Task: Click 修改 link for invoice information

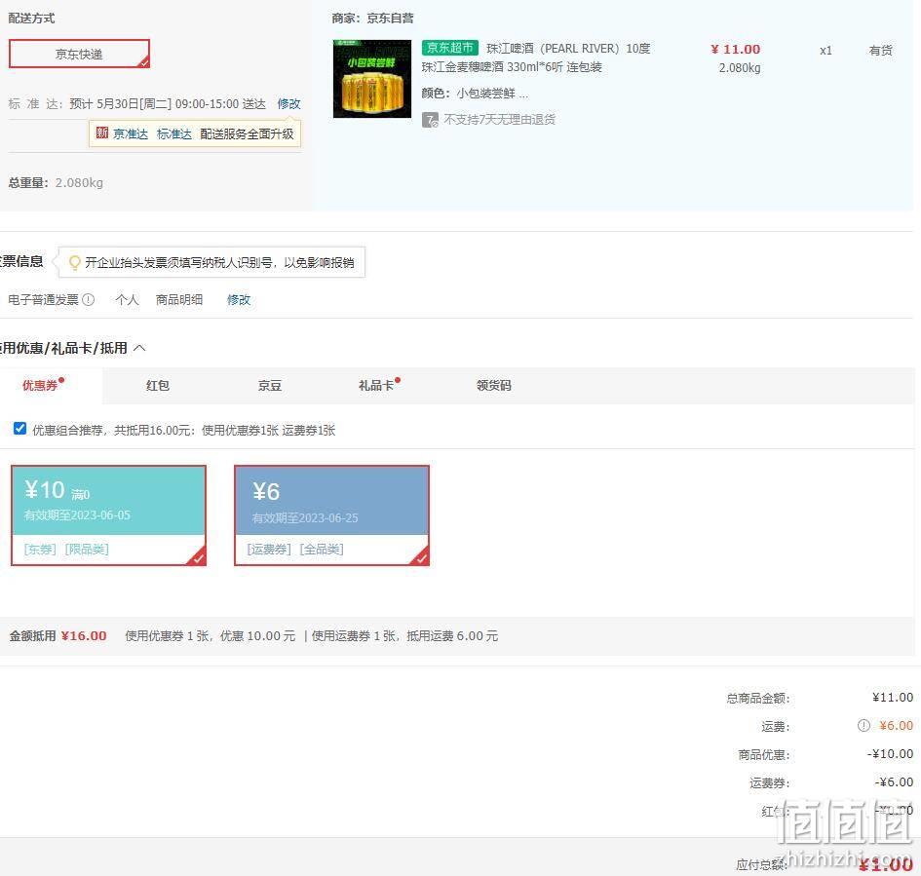Action: [239, 300]
